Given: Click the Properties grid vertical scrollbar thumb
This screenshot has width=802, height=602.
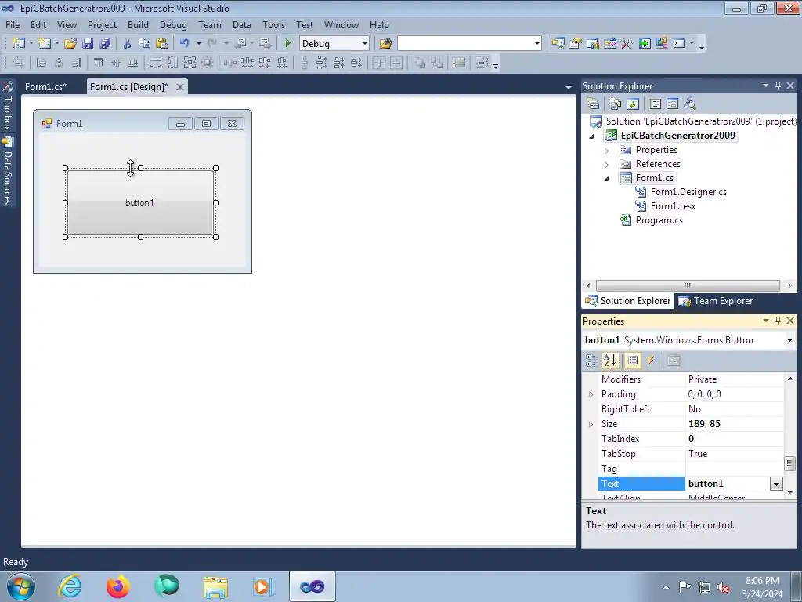Looking at the screenshot, I should pos(789,463).
